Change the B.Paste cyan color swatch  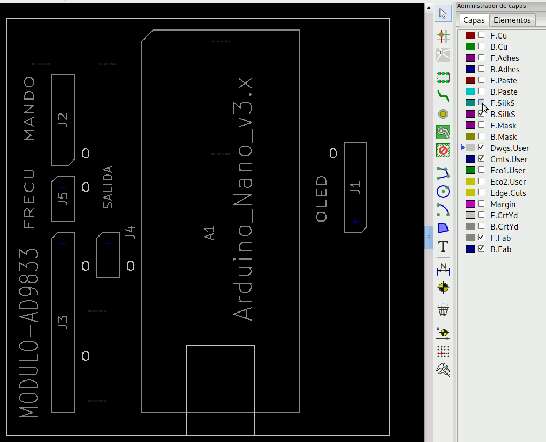coord(471,92)
